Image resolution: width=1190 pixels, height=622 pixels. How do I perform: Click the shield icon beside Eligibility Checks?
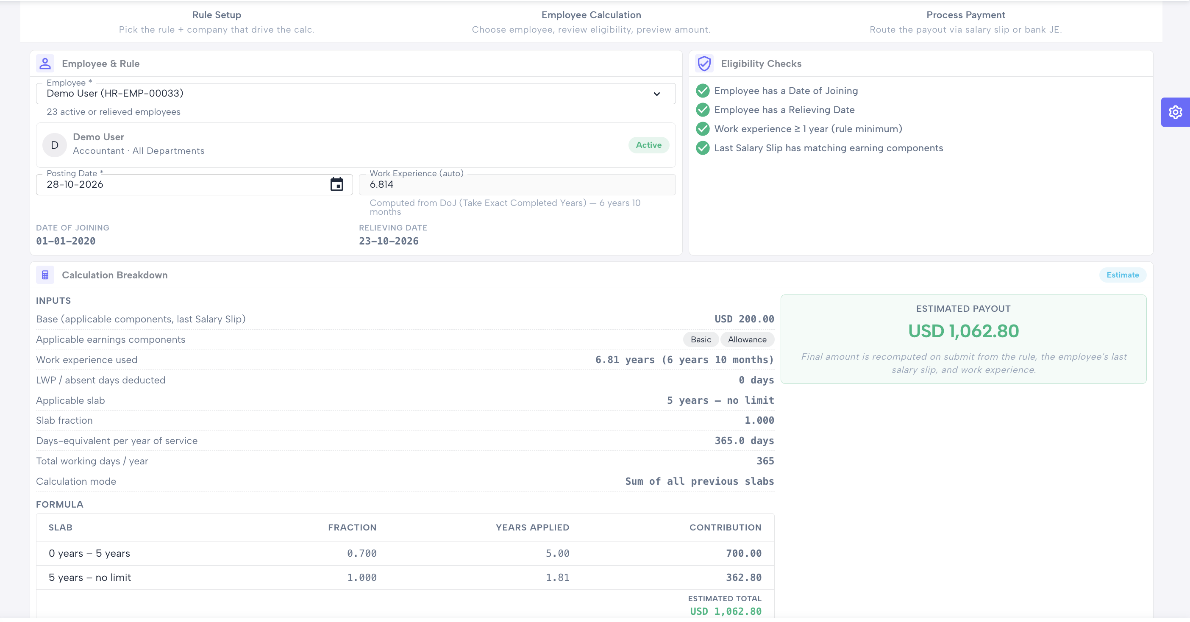[x=704, y=64]
